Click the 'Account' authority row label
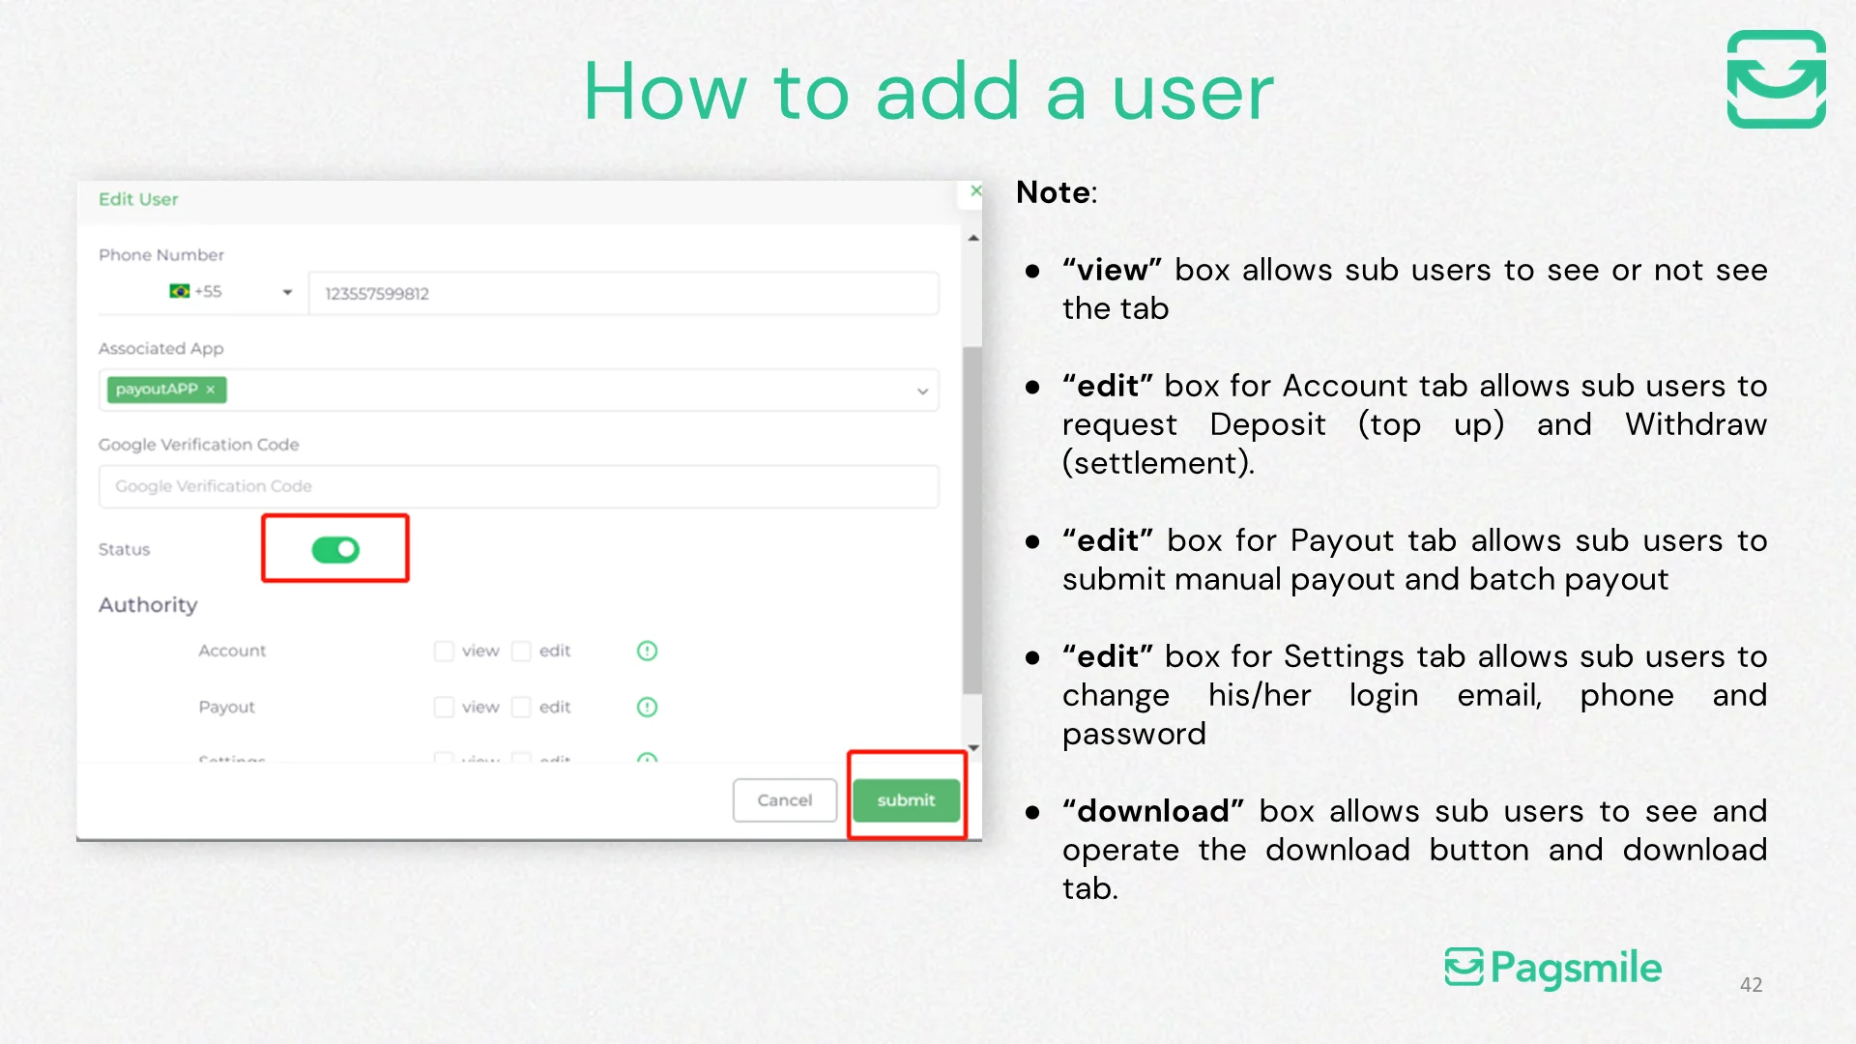 232,651
